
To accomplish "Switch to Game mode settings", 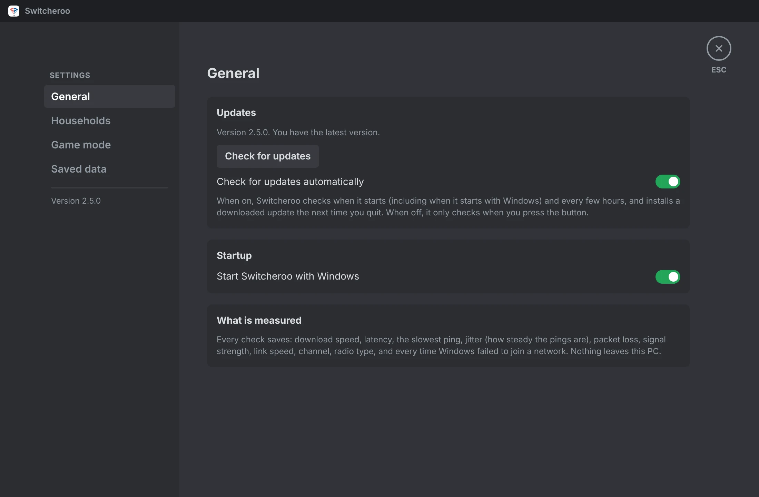I will pyautogui.click(x=110, y=145).
